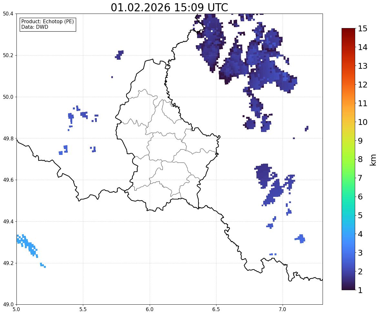Click the colorbar tick label 4

360,234
